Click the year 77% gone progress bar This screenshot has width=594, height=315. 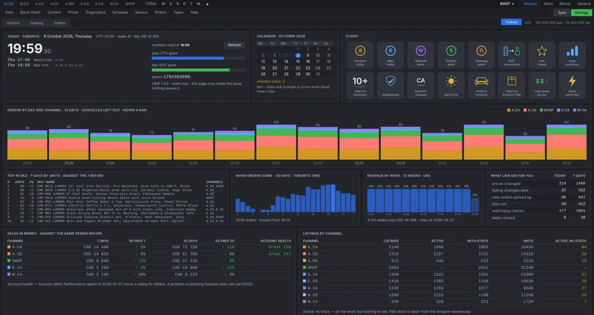pos(198,58)
